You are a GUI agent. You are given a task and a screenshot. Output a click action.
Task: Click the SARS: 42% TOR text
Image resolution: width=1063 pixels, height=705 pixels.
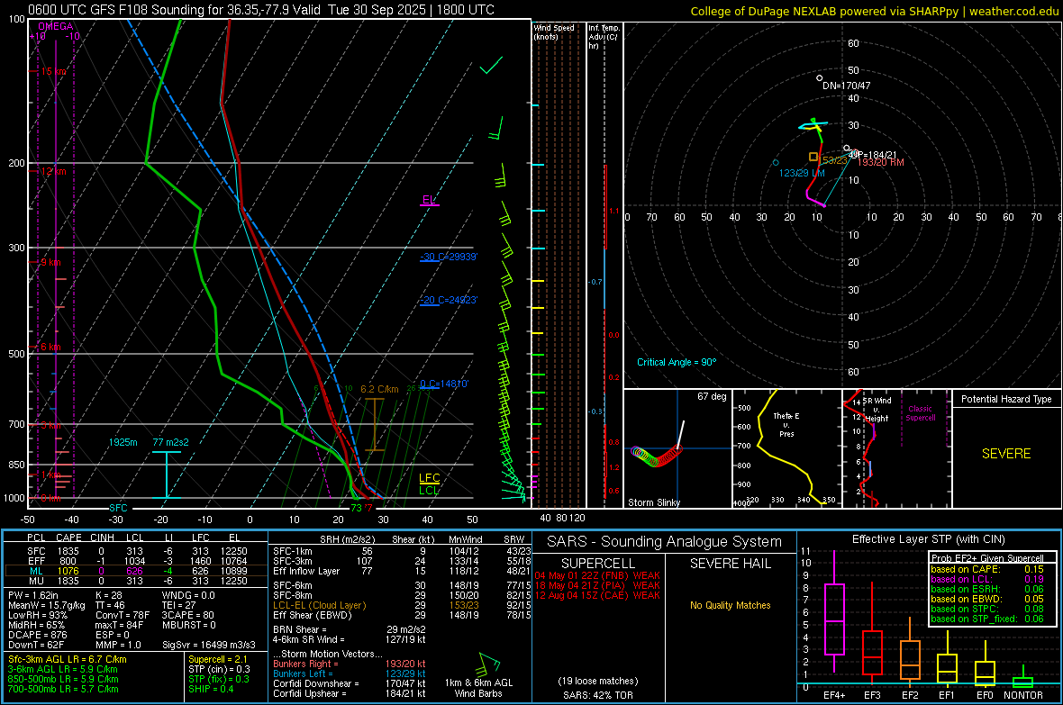click(597, 695)
